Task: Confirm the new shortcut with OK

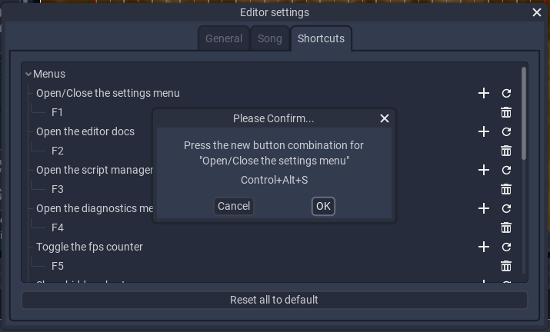Action: click(323, 206)
